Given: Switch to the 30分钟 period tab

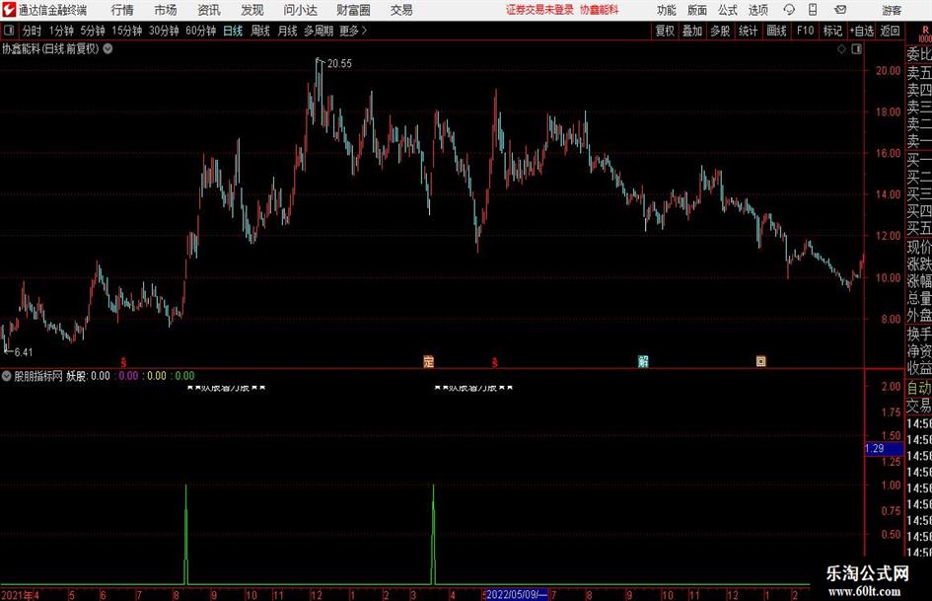Looking at the screenshot, I should (x=164, y=31).
